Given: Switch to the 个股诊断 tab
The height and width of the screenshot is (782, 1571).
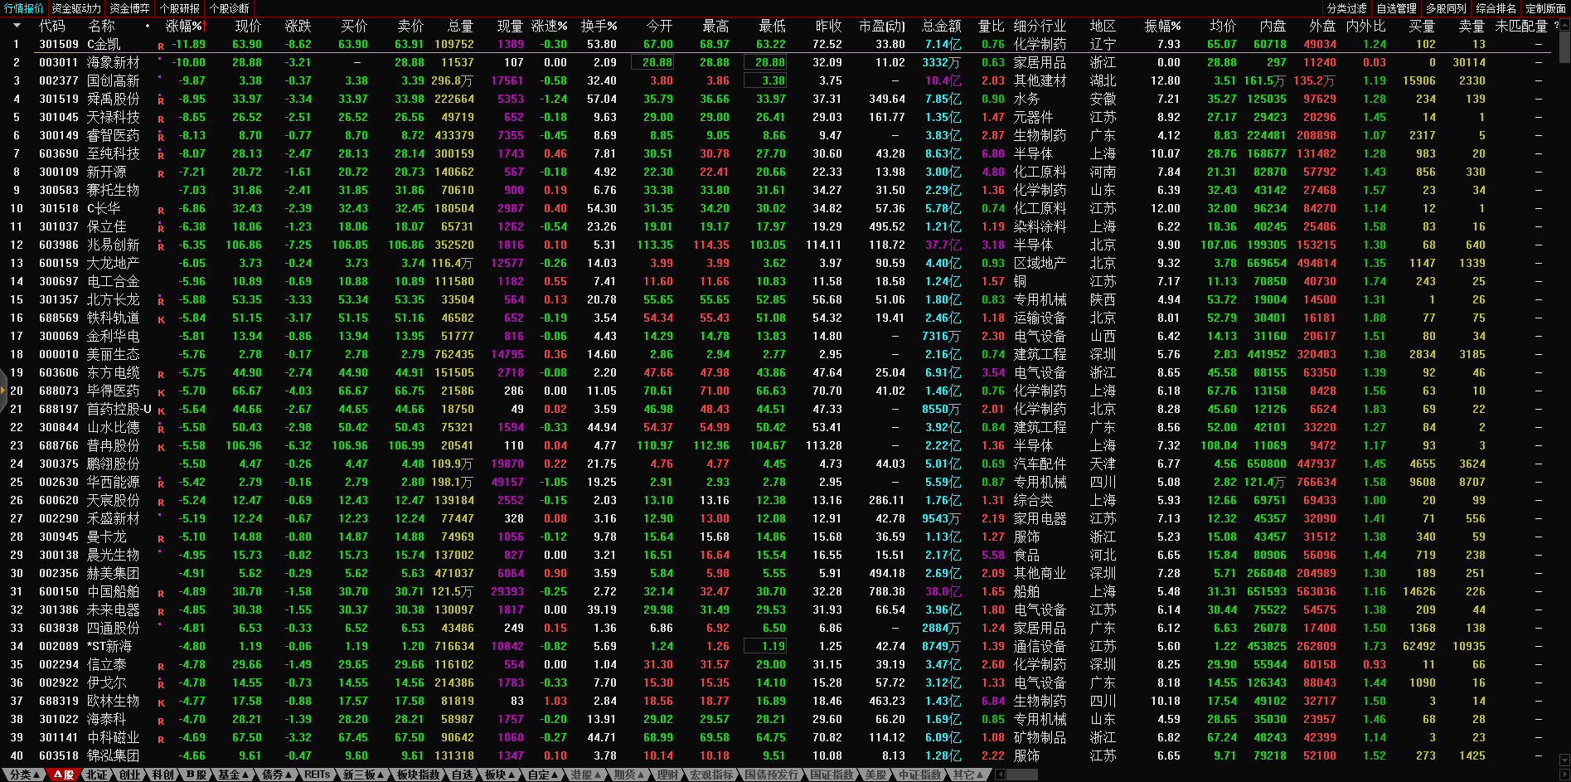Looking at the screenshot, I should 229,8.
